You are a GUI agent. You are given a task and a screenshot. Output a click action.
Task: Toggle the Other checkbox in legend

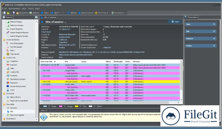[x=95, y=106]
